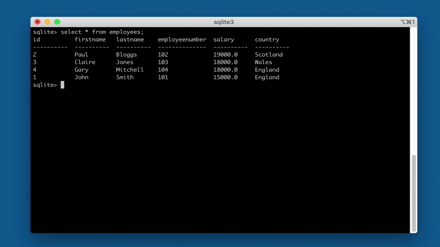Click the 'salary' column header

pos(224,40)
